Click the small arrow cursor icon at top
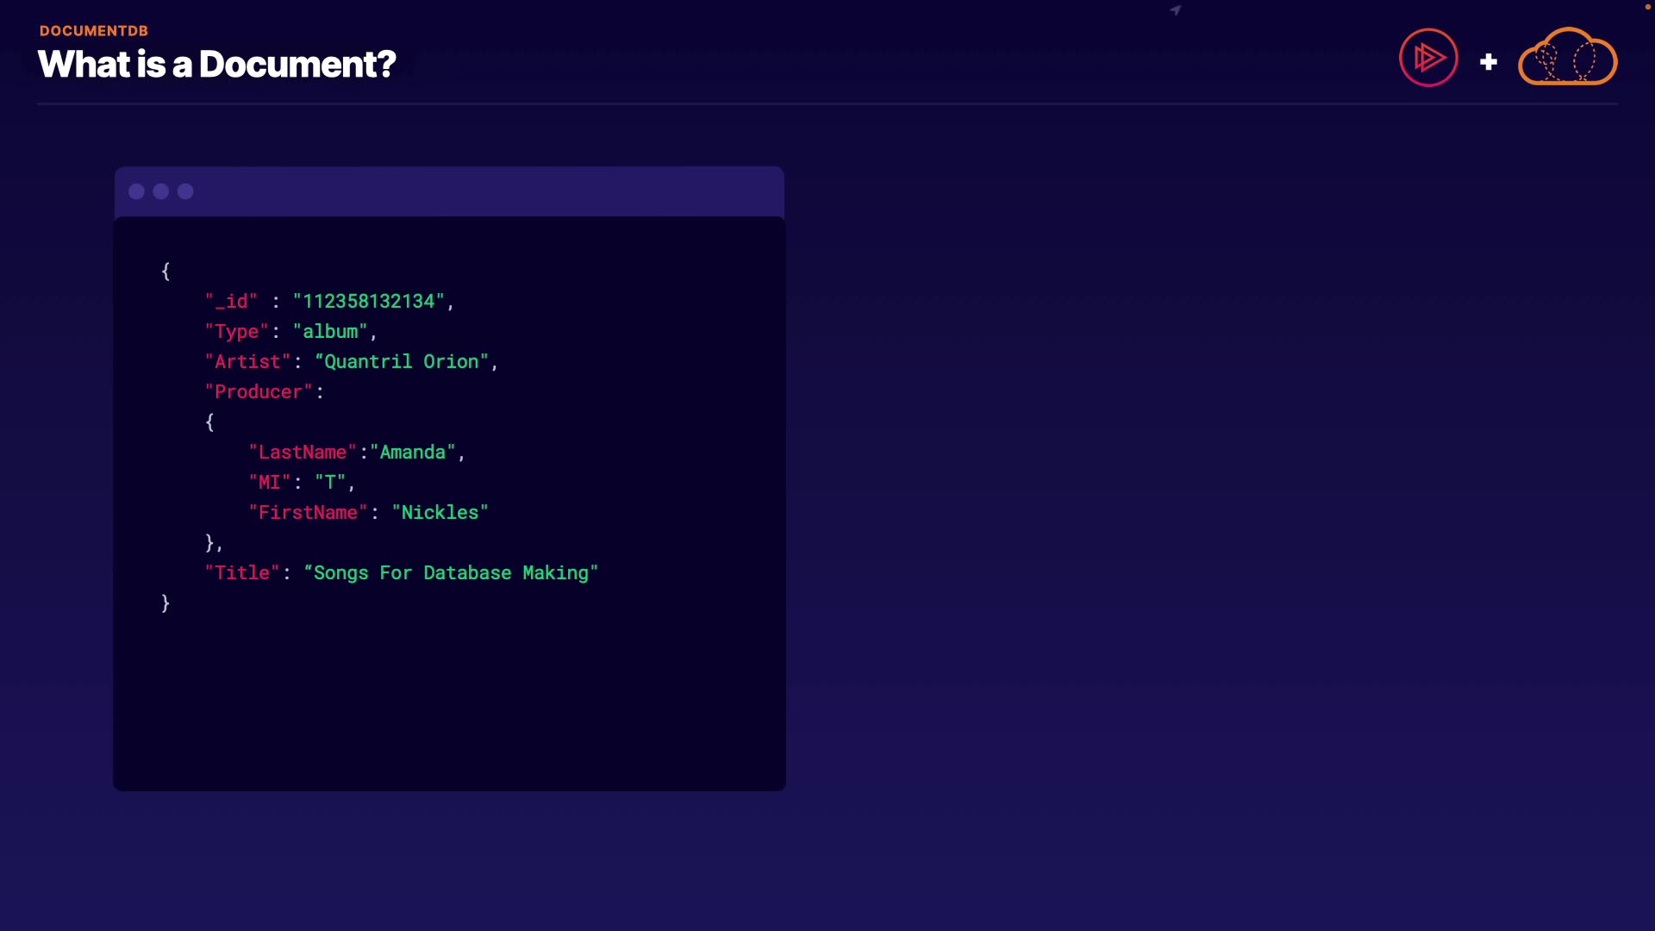The height and width of the screenshot is (931, 1655). [1176, 10]
